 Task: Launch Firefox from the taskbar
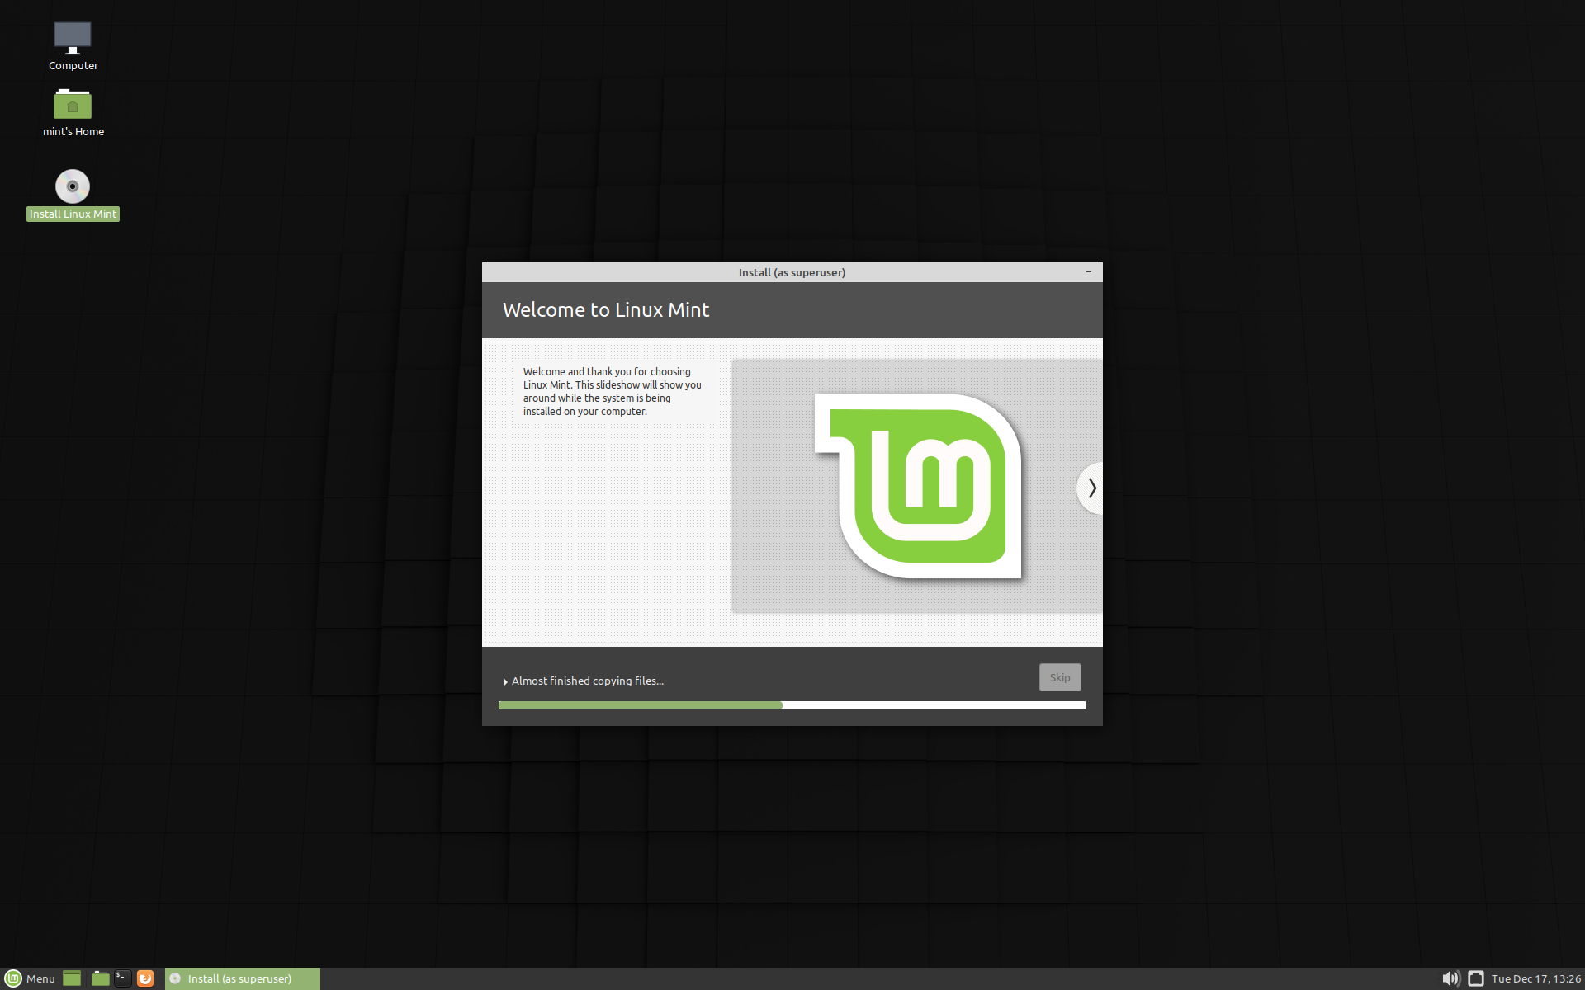(x=145, y=978)
